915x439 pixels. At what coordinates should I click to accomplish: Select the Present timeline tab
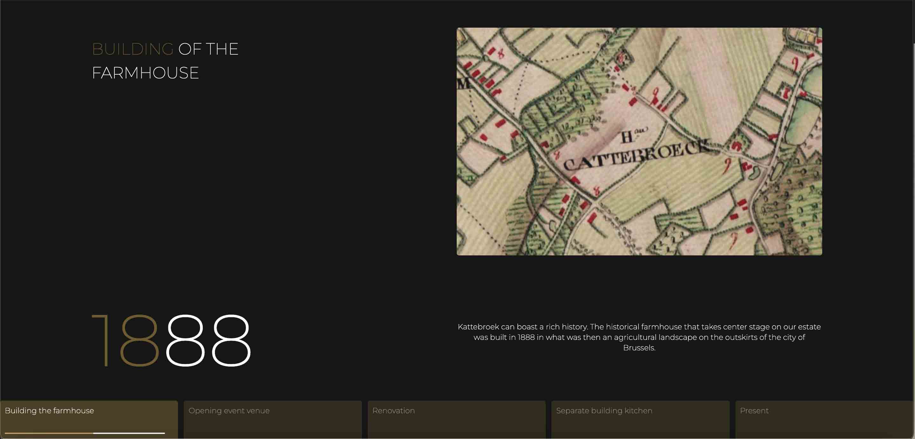point(824,420)
